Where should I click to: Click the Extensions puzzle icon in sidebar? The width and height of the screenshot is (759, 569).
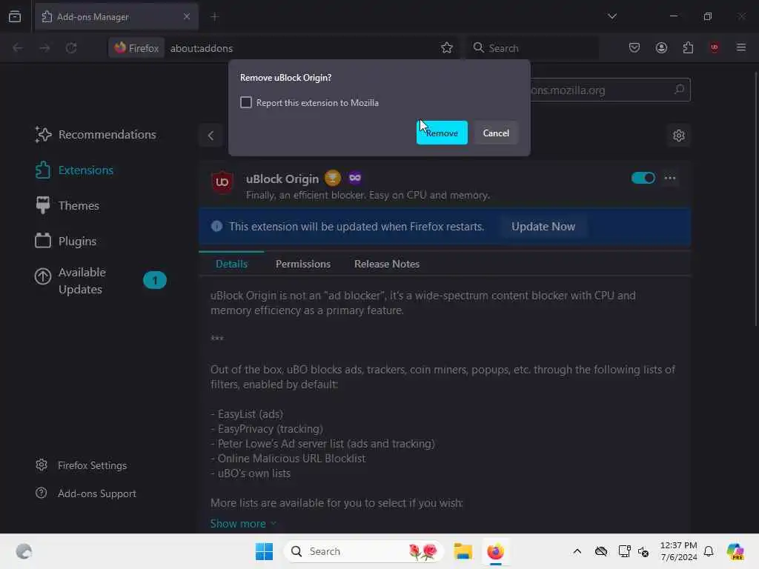point(42,170)
